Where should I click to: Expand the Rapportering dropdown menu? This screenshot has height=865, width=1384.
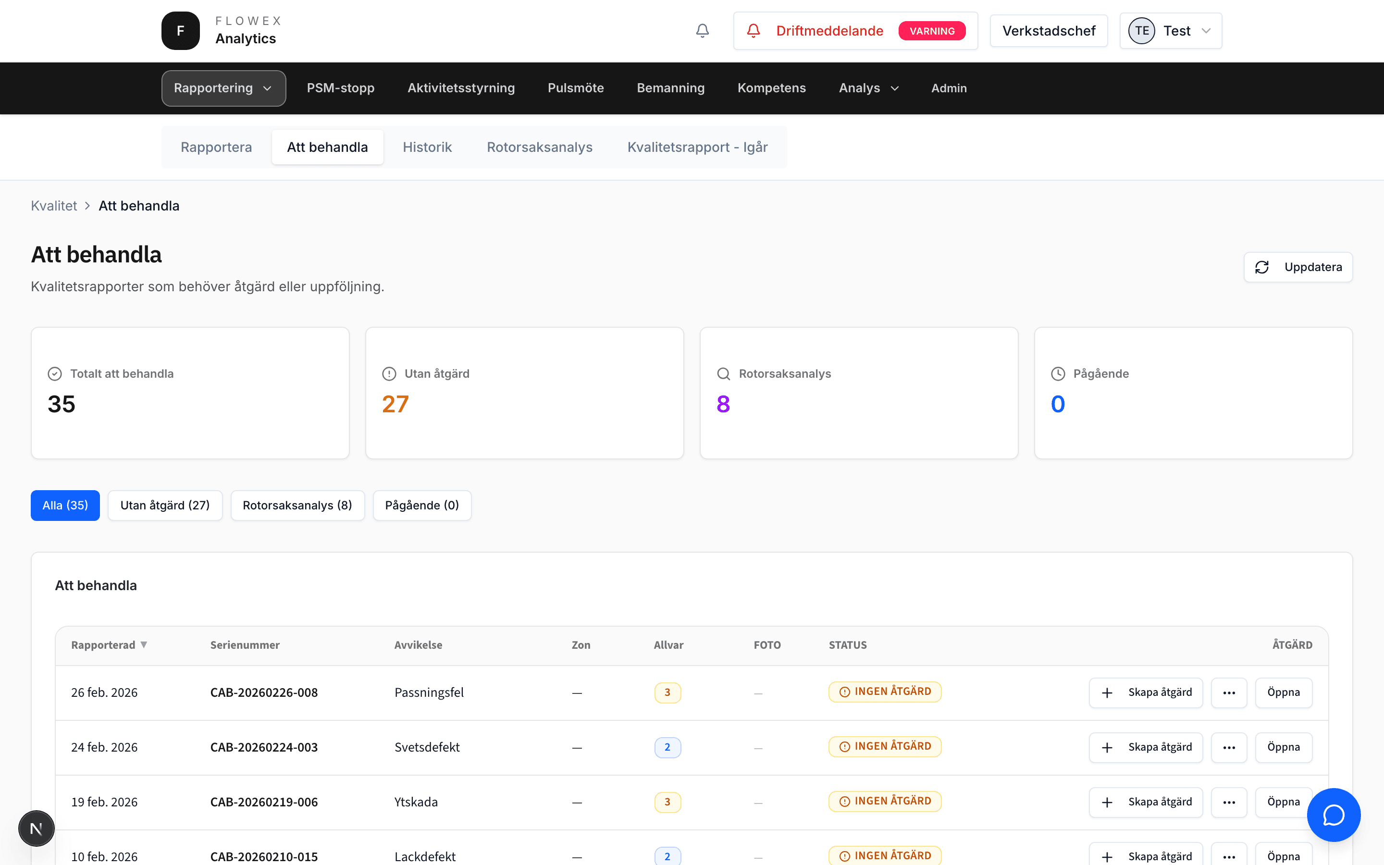[223, 88]
